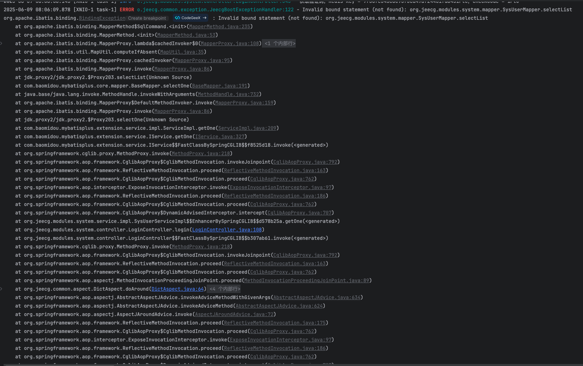Image resolution: width=583 pixels, height=366 pixels.
Task: Click JeecgBootExceptionHandler:122 logger name in ERROR line
Action: (x=215, y=10)
